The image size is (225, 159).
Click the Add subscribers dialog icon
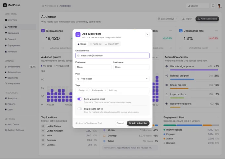click(78, 35)
